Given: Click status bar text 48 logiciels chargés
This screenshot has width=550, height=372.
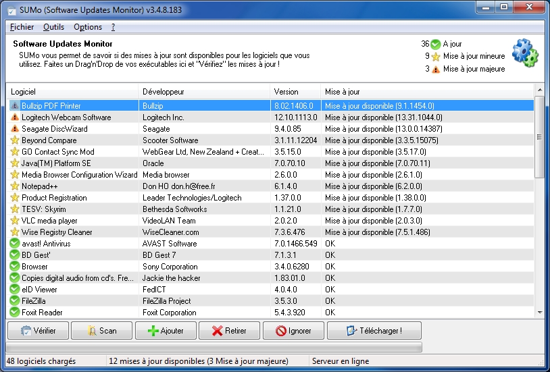Looking at the screenshot, I should [41, 361].
